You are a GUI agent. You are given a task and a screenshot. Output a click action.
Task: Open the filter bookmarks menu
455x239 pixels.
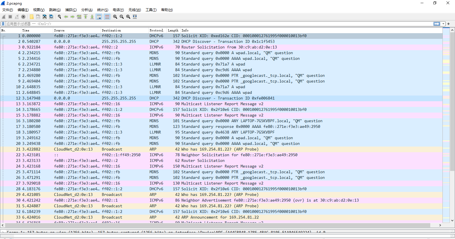3,24
